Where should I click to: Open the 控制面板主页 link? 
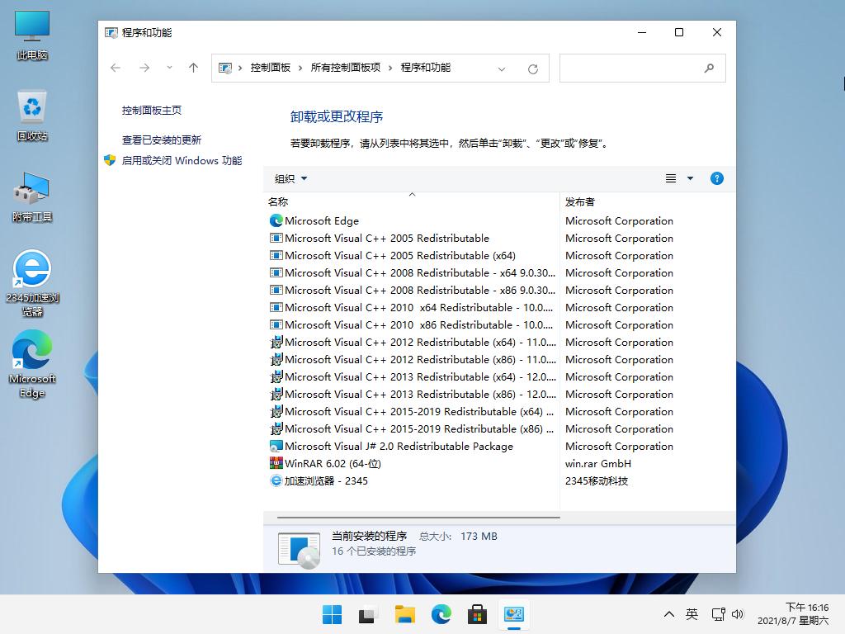152,110
